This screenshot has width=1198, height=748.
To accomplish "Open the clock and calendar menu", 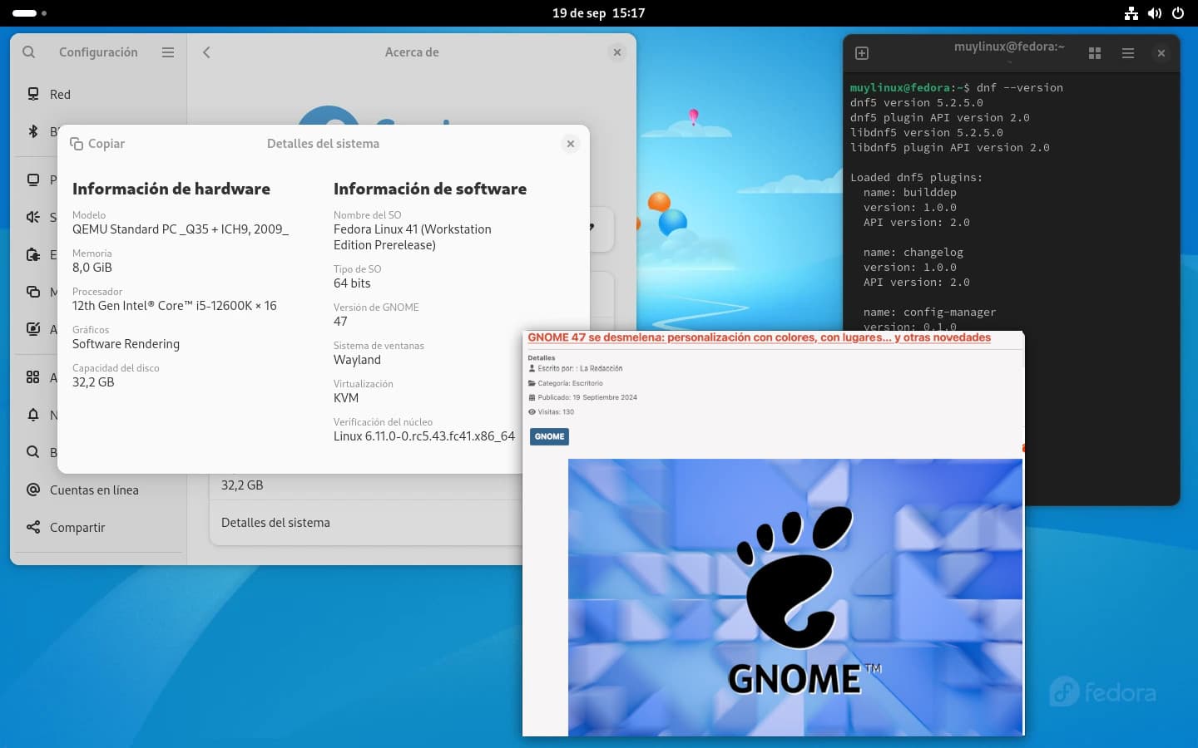I will (x=598, y=13).
